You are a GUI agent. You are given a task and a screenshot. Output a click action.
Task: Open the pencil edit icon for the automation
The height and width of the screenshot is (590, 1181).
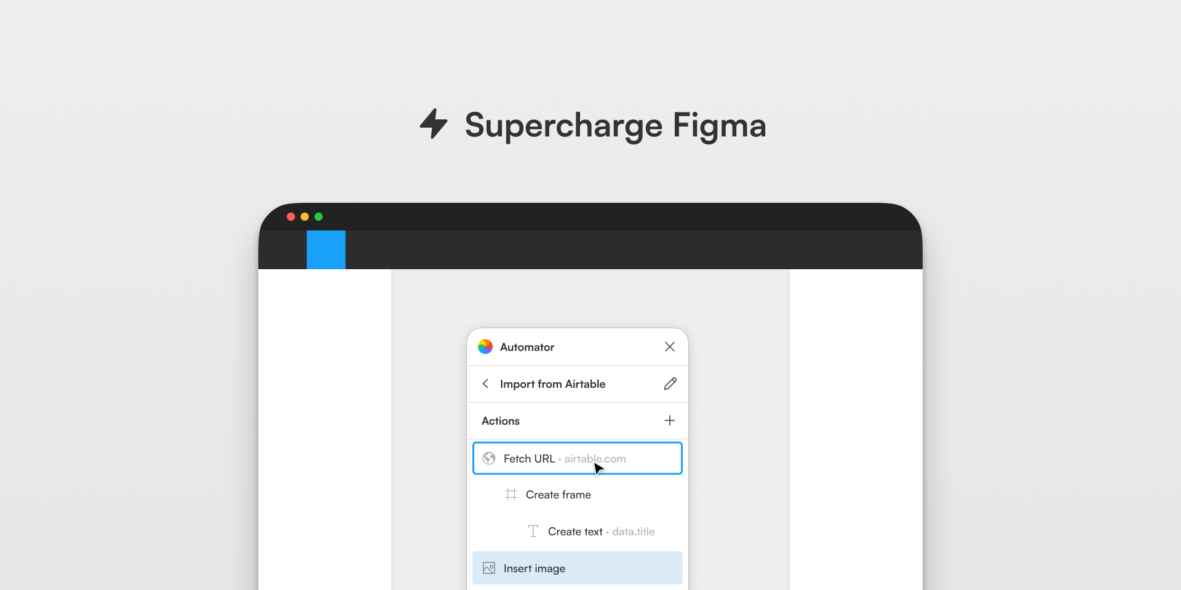pos(670,383)
